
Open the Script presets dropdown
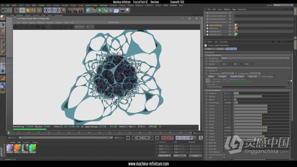(255, 74)
